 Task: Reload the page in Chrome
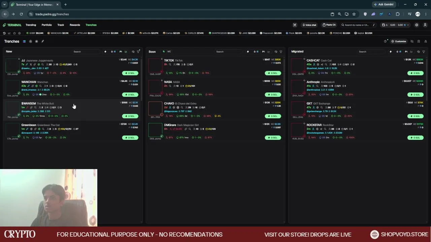(x=21, y=14)
